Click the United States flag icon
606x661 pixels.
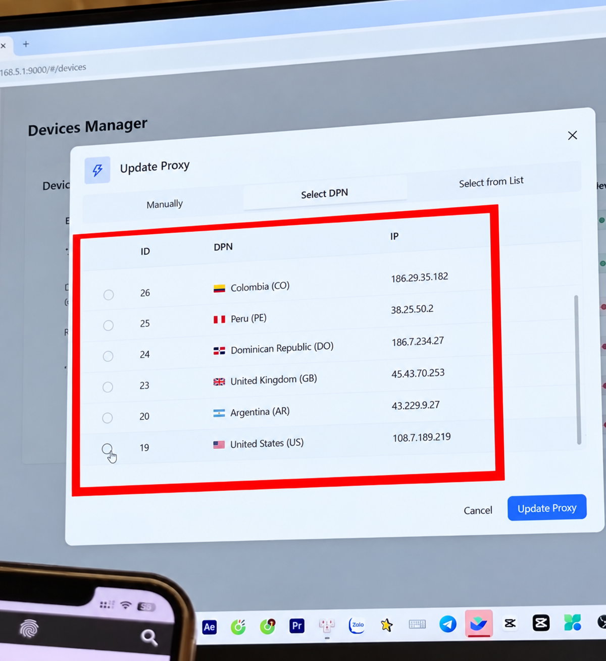[219, 445]
